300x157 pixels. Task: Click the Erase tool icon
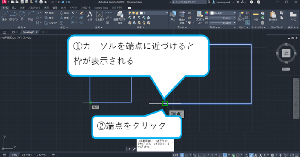[81, 13]
